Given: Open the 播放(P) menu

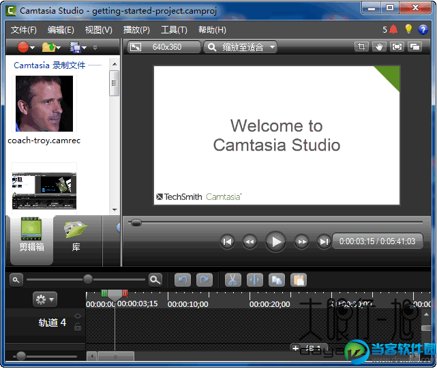Looking at the screenshot, I should (136, 29).
